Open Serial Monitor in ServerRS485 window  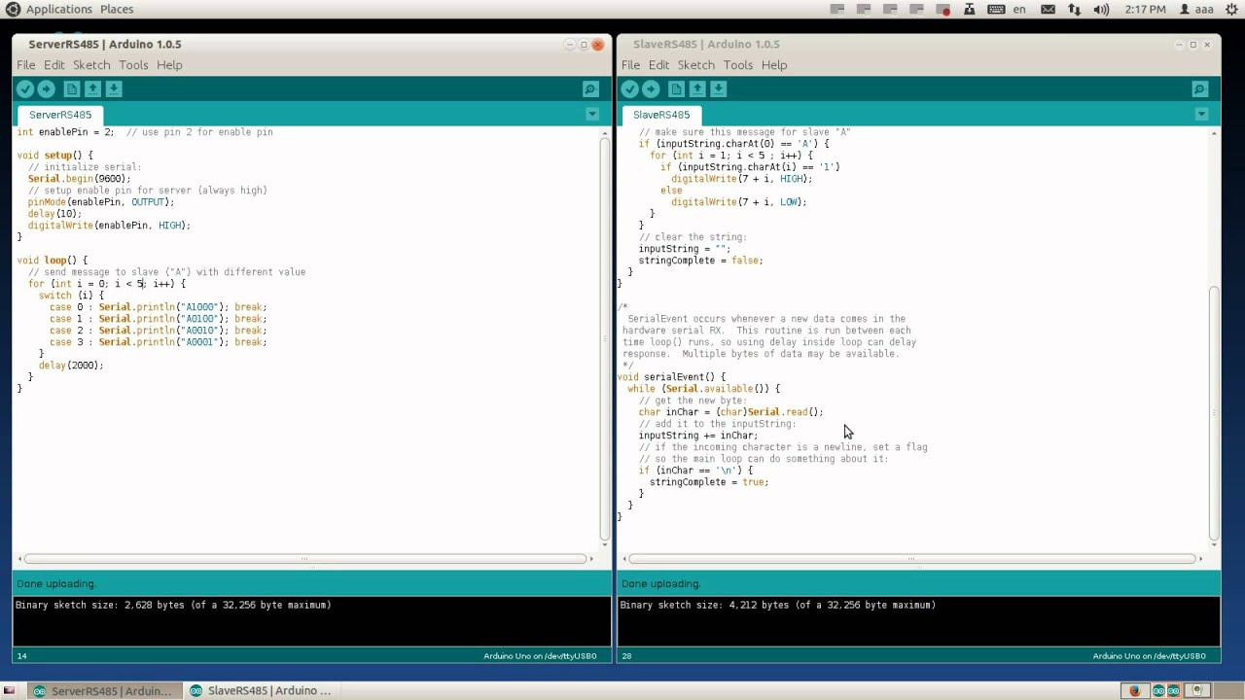click(590, 89)
